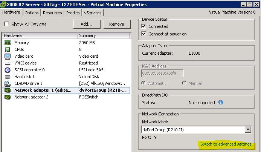Click the dvPortGroup (R210-II) combo box

197,129
